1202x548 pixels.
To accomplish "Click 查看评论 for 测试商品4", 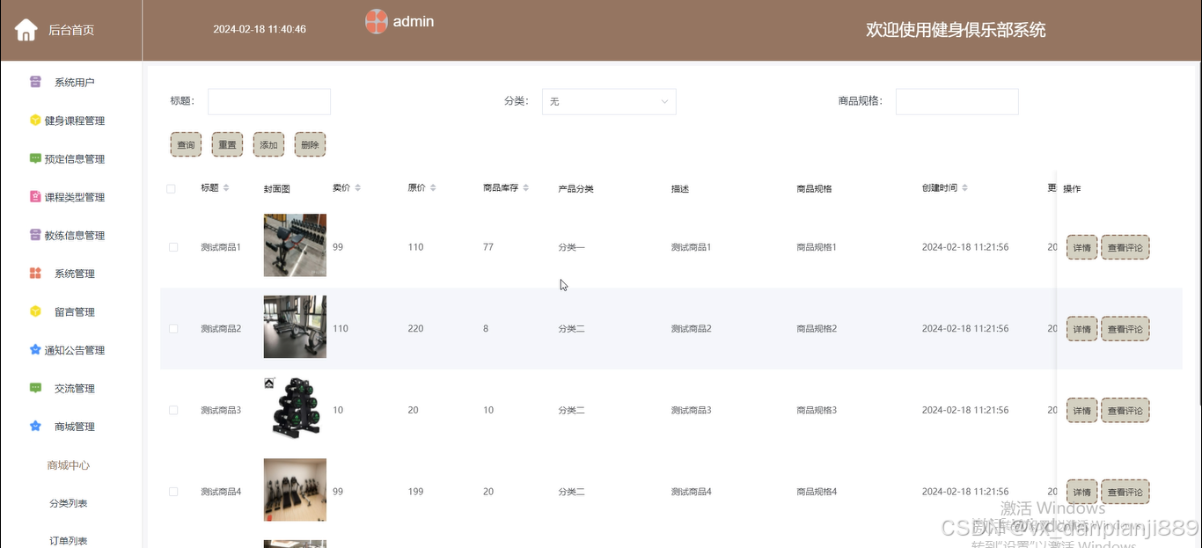I will [1125, 493].
